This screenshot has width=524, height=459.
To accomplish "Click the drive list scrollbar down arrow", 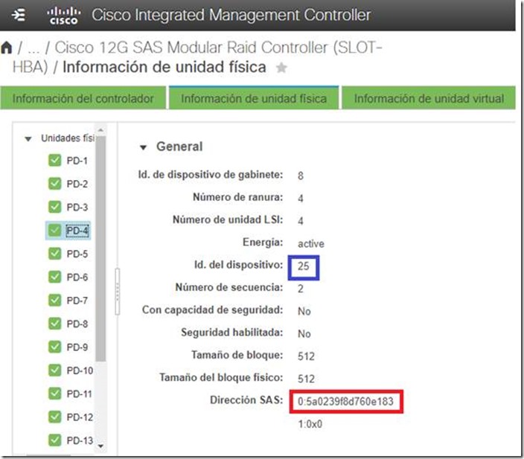I will click(101, 446).
